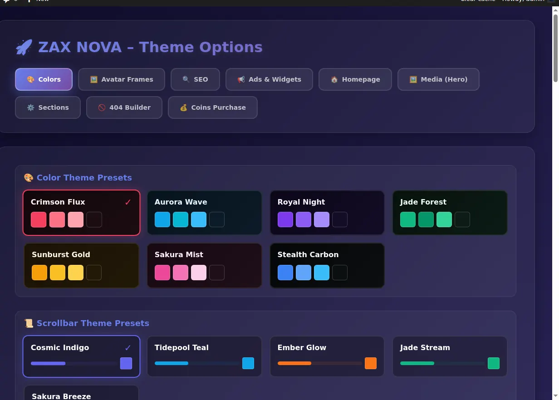Click the checkmark on Cosmic Indigo

tap(128, 348)
